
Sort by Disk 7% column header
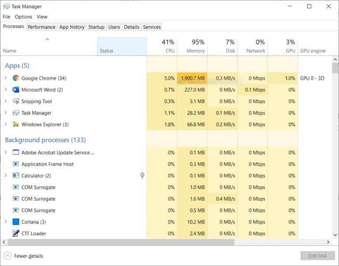click(222, 46)
